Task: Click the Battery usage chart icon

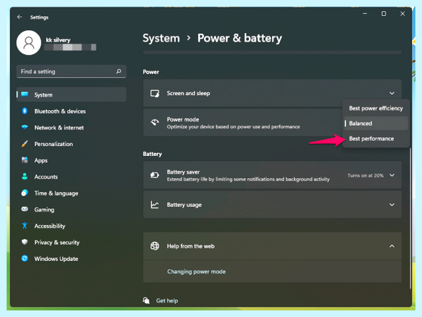Action: 155,205
